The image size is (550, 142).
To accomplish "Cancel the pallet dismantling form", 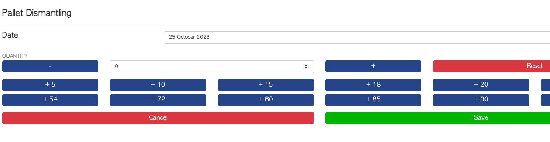I will [158, 118].
